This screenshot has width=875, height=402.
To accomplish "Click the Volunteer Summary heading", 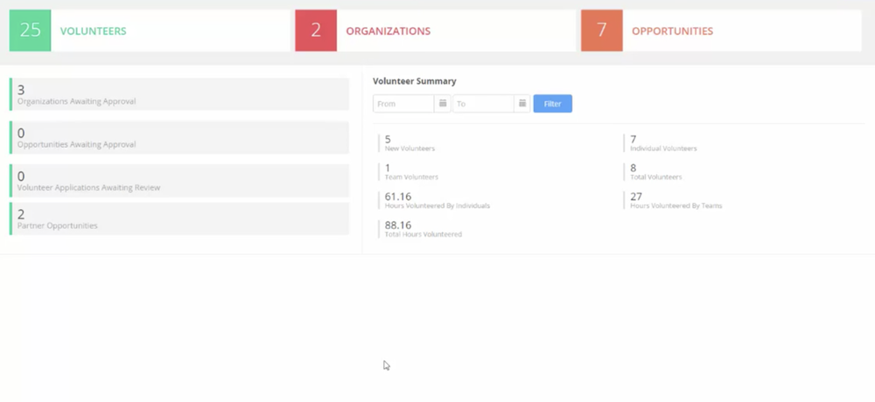I will coord(415,81).
